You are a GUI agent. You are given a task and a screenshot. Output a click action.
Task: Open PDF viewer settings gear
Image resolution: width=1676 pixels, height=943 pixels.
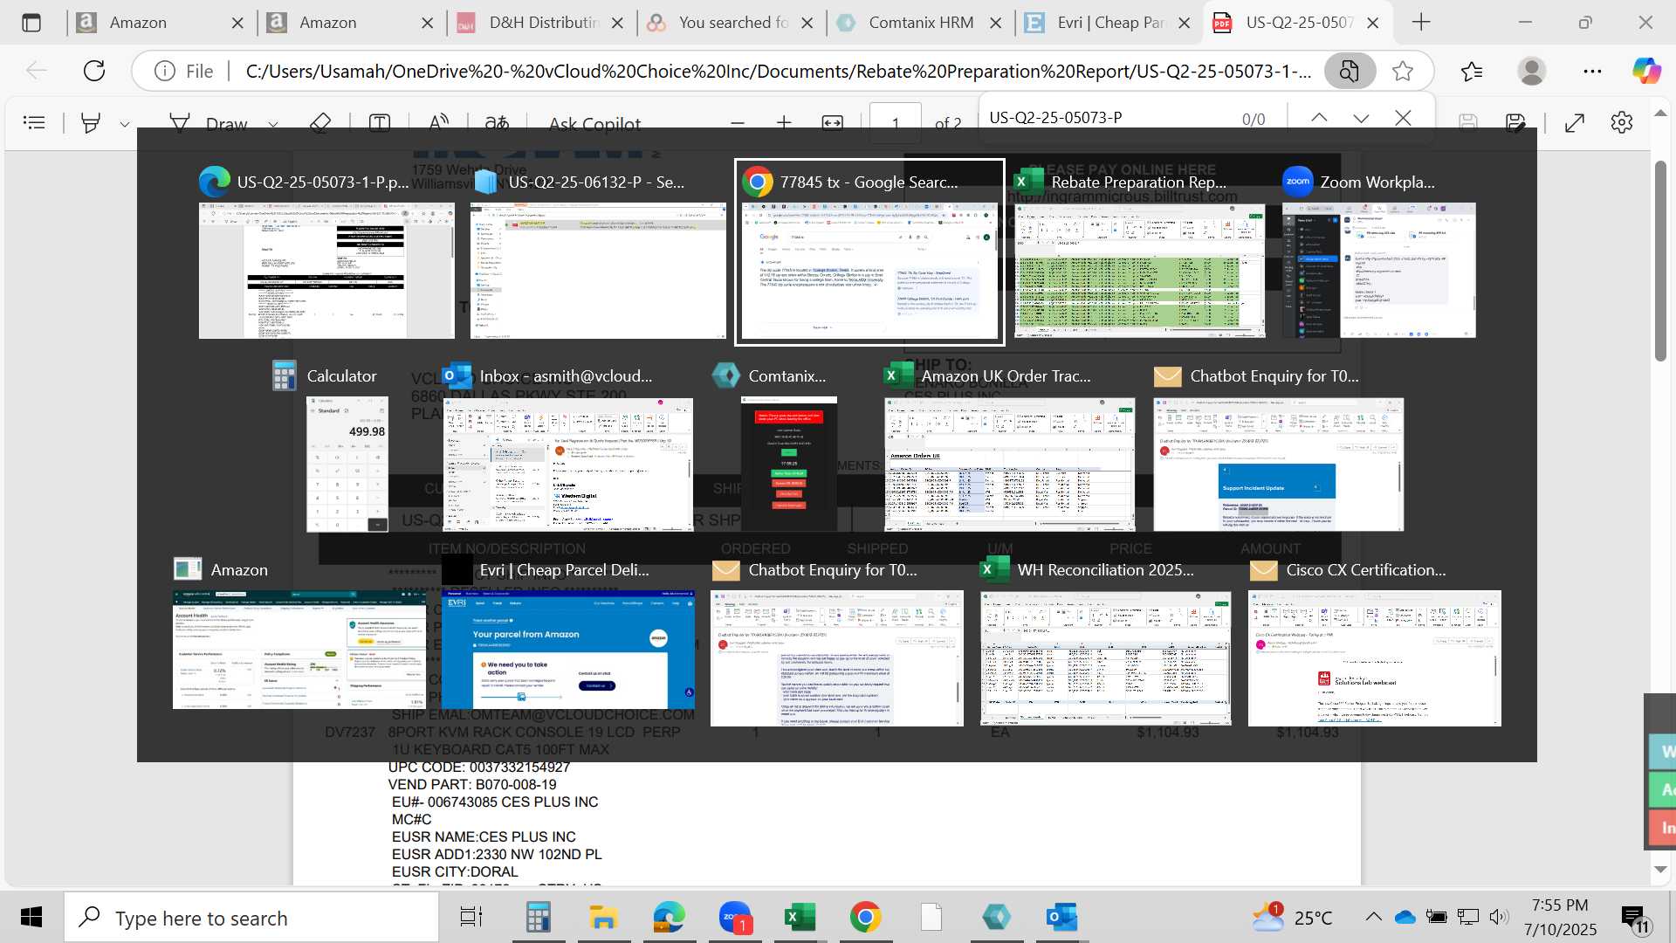tap(1622, 123)
